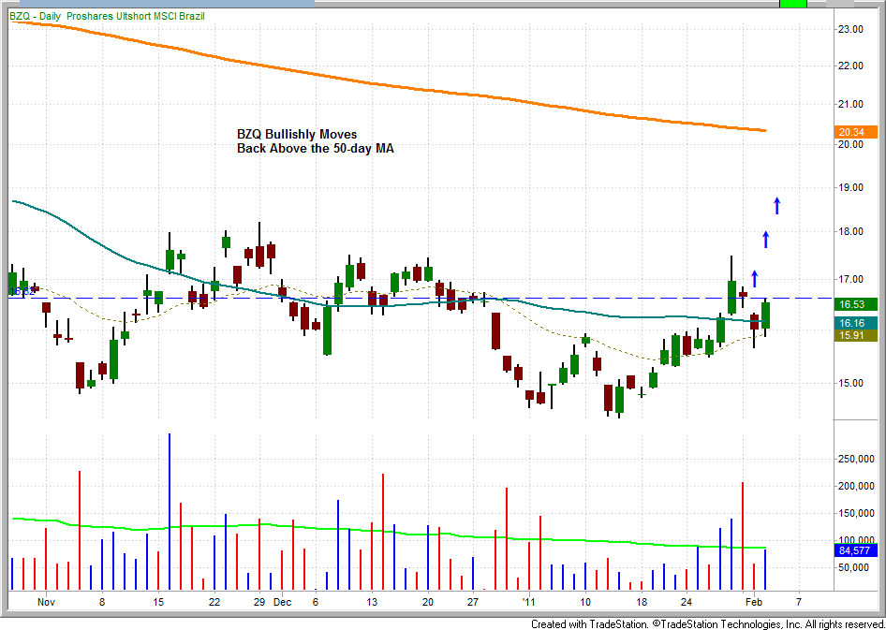The image size is (886, 630).
Task: Select the blue 84,577 volume label
Action: click(x=855, y=550)
